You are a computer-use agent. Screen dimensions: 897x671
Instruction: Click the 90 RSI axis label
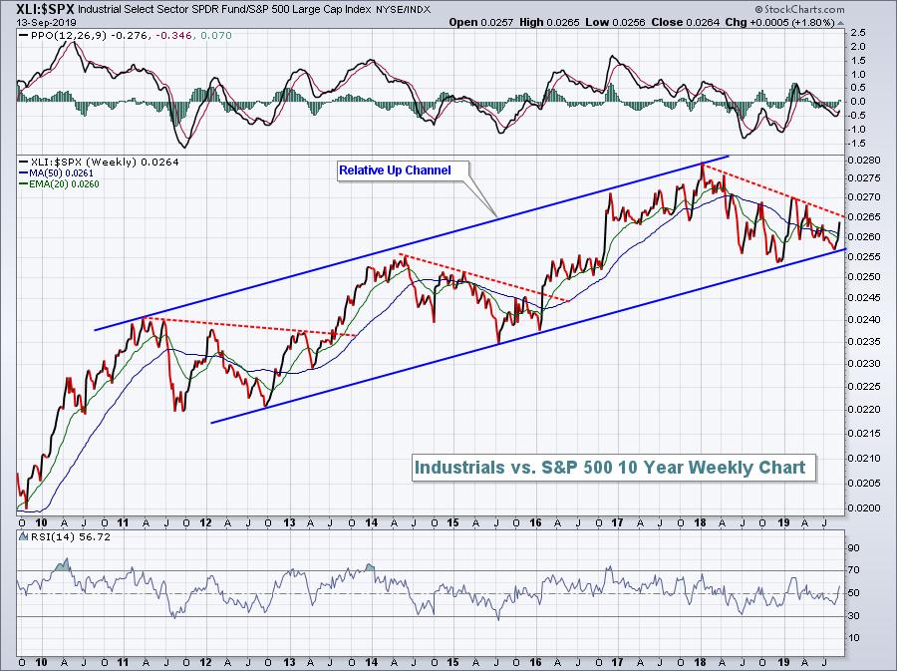click(x=853, y=548)
